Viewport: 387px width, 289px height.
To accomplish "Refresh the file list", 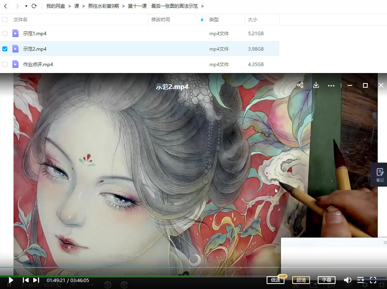I will [34, 6].
